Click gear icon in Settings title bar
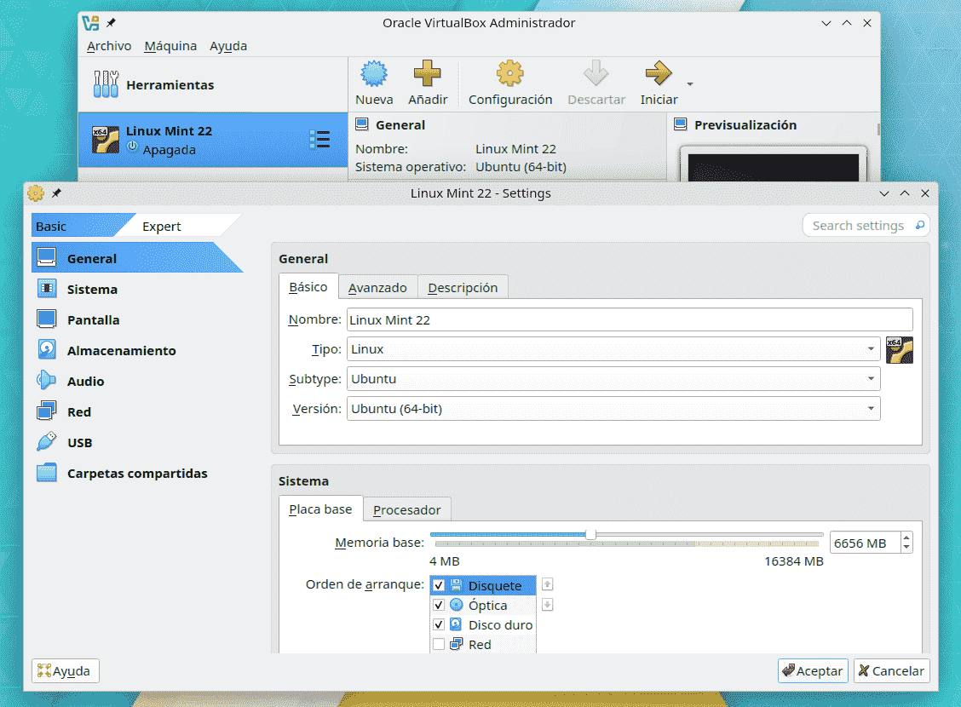 pyautogui.click(x=36, y=193)
